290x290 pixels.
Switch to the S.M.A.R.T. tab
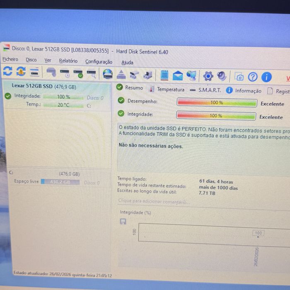click(x=205, y=90)
